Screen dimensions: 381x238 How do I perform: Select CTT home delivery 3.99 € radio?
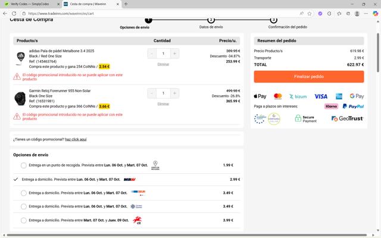click(x=24, y=220)
